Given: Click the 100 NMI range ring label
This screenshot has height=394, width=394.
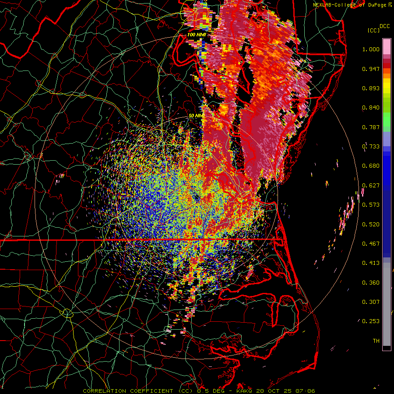Looking at the screenshot, I should point(197,35).
